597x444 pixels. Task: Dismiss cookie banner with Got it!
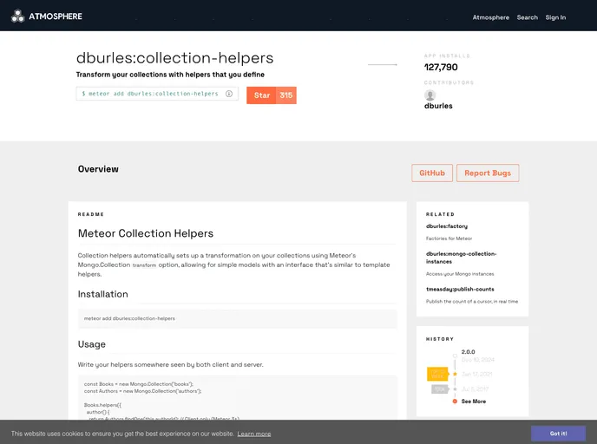click(x=558, y=434)
